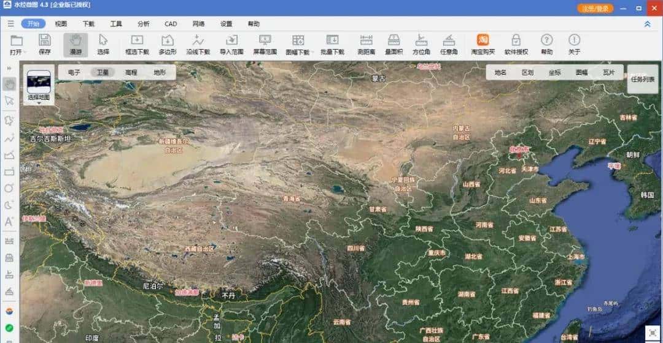
Task: Toggle the 区划 boundaries overlay
Action: [527, 72]
